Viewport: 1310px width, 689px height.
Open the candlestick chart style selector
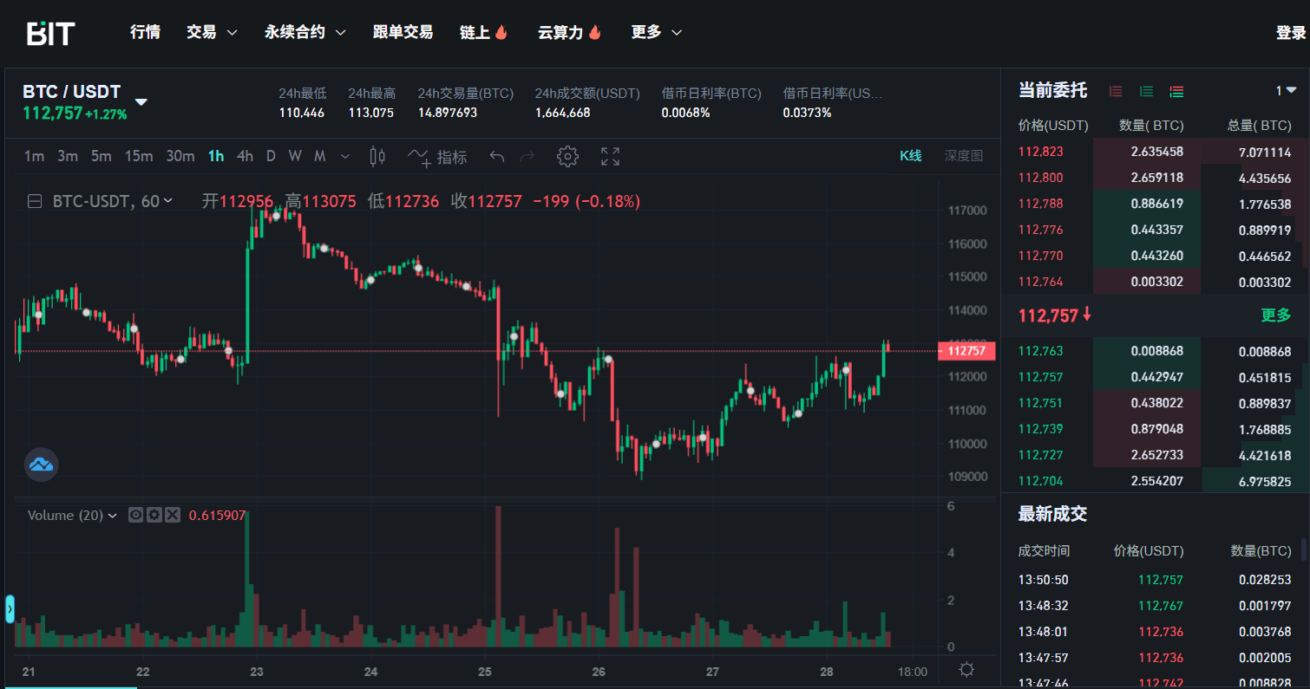pyautogui.click(x=377, y=157)
